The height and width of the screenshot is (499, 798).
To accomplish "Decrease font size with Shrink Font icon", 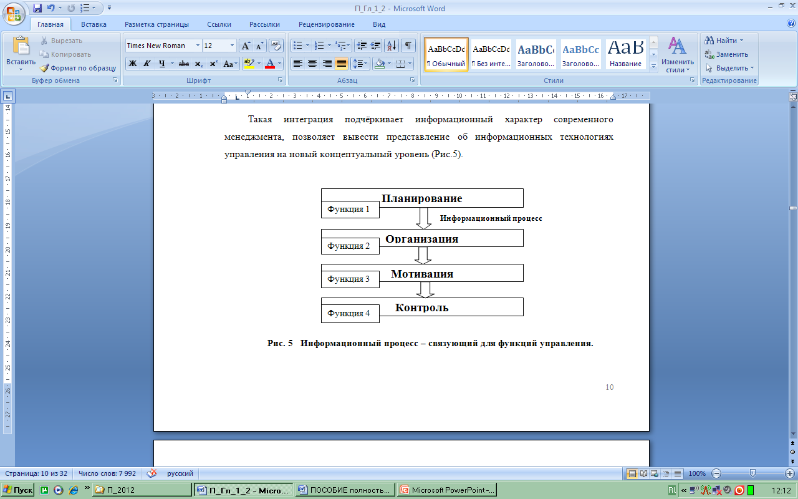I will click(259, 46).
